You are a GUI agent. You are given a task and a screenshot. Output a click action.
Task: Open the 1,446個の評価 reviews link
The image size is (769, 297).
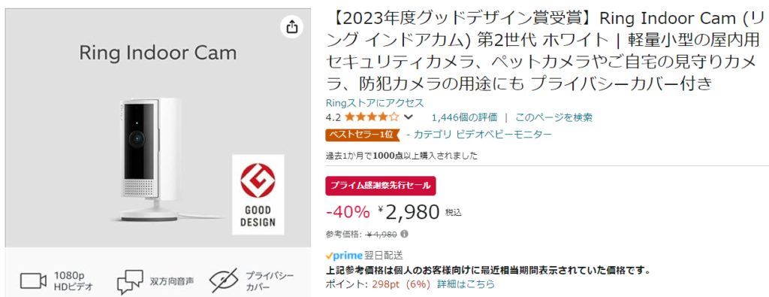[464, 117]
